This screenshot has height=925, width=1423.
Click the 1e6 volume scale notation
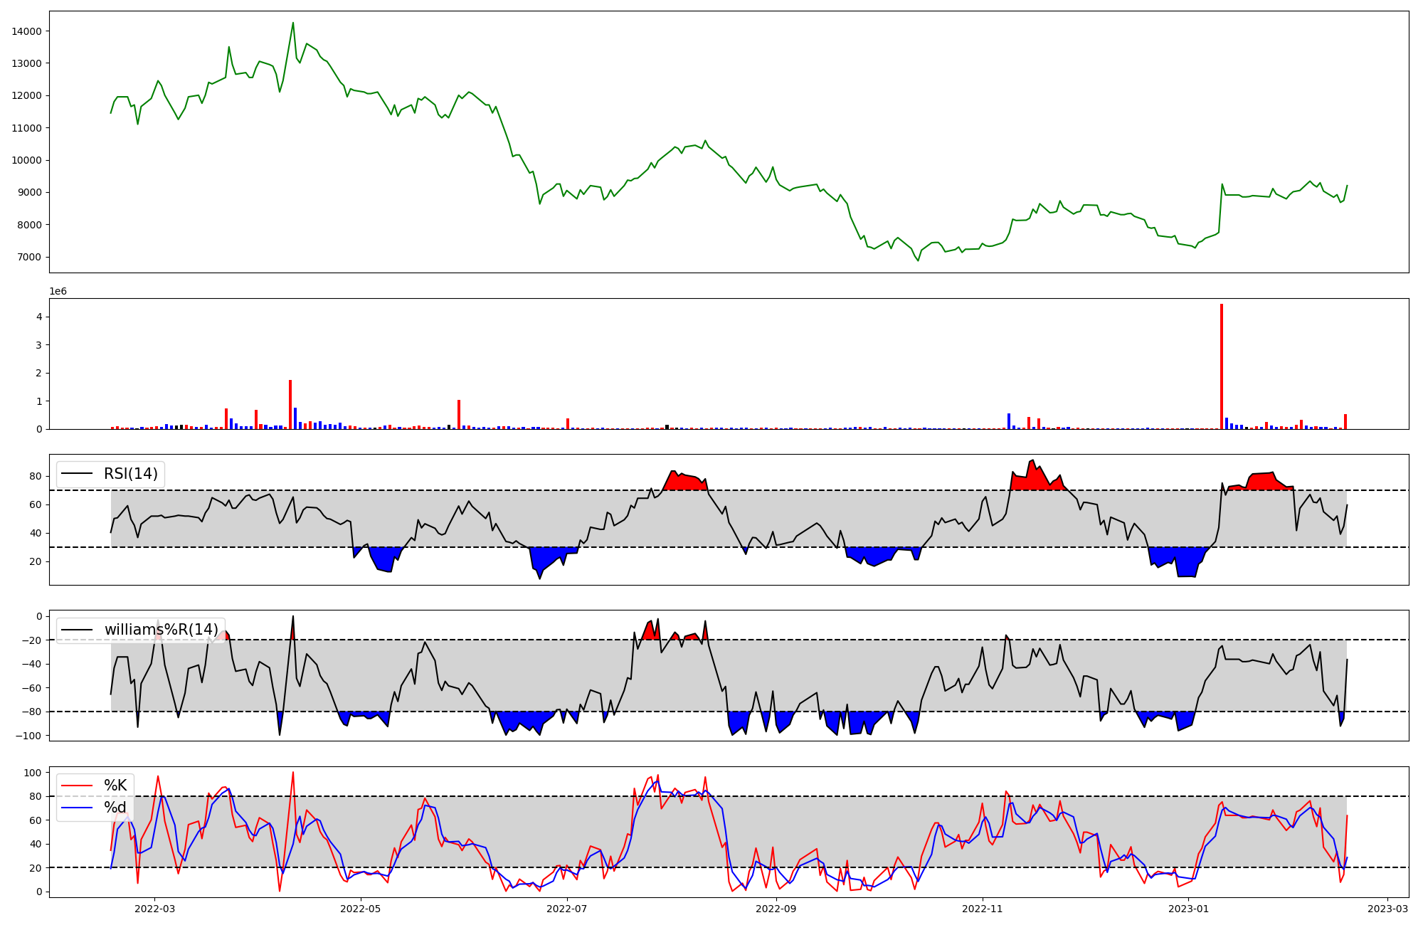pos(58,292)
